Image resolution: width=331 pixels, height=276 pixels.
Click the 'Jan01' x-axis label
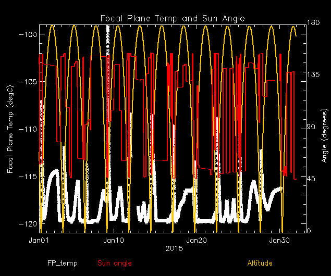39,241
